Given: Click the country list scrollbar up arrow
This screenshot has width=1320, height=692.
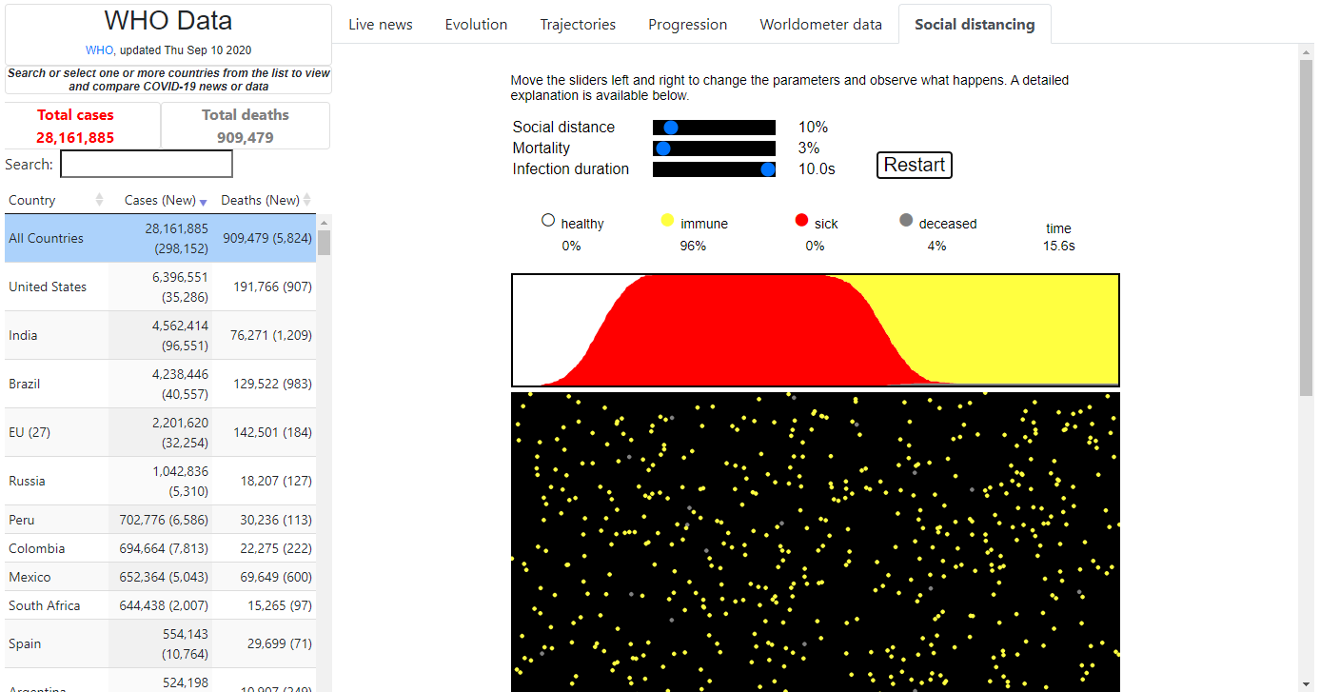Looking at the screenshot, I should (324, 222).
